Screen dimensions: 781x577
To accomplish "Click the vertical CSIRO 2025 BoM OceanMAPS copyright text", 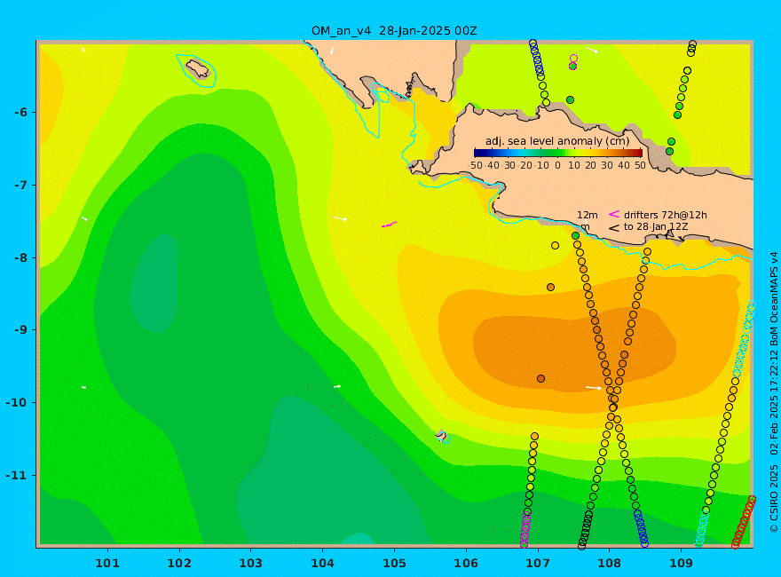I will click(x=774, y=393).
